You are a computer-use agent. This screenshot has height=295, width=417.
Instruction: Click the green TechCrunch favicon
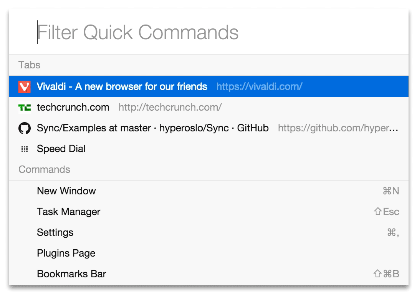[24, 108]
